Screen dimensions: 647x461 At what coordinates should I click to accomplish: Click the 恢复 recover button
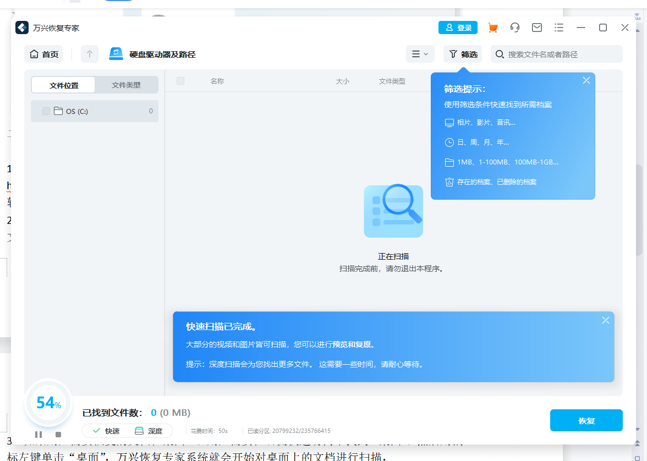586,420
